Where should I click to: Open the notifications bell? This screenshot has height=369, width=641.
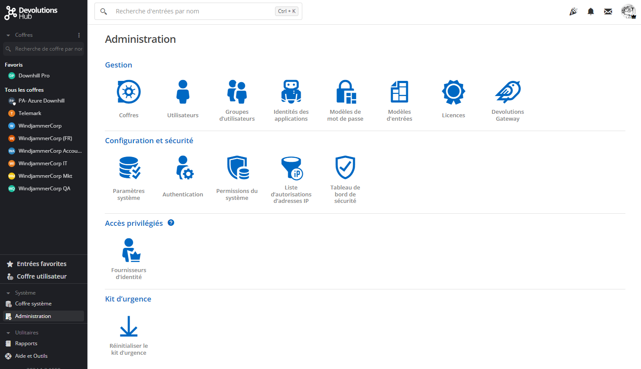pos(590,11)
